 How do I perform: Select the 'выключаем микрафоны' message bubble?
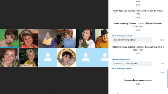coord(132,40)
